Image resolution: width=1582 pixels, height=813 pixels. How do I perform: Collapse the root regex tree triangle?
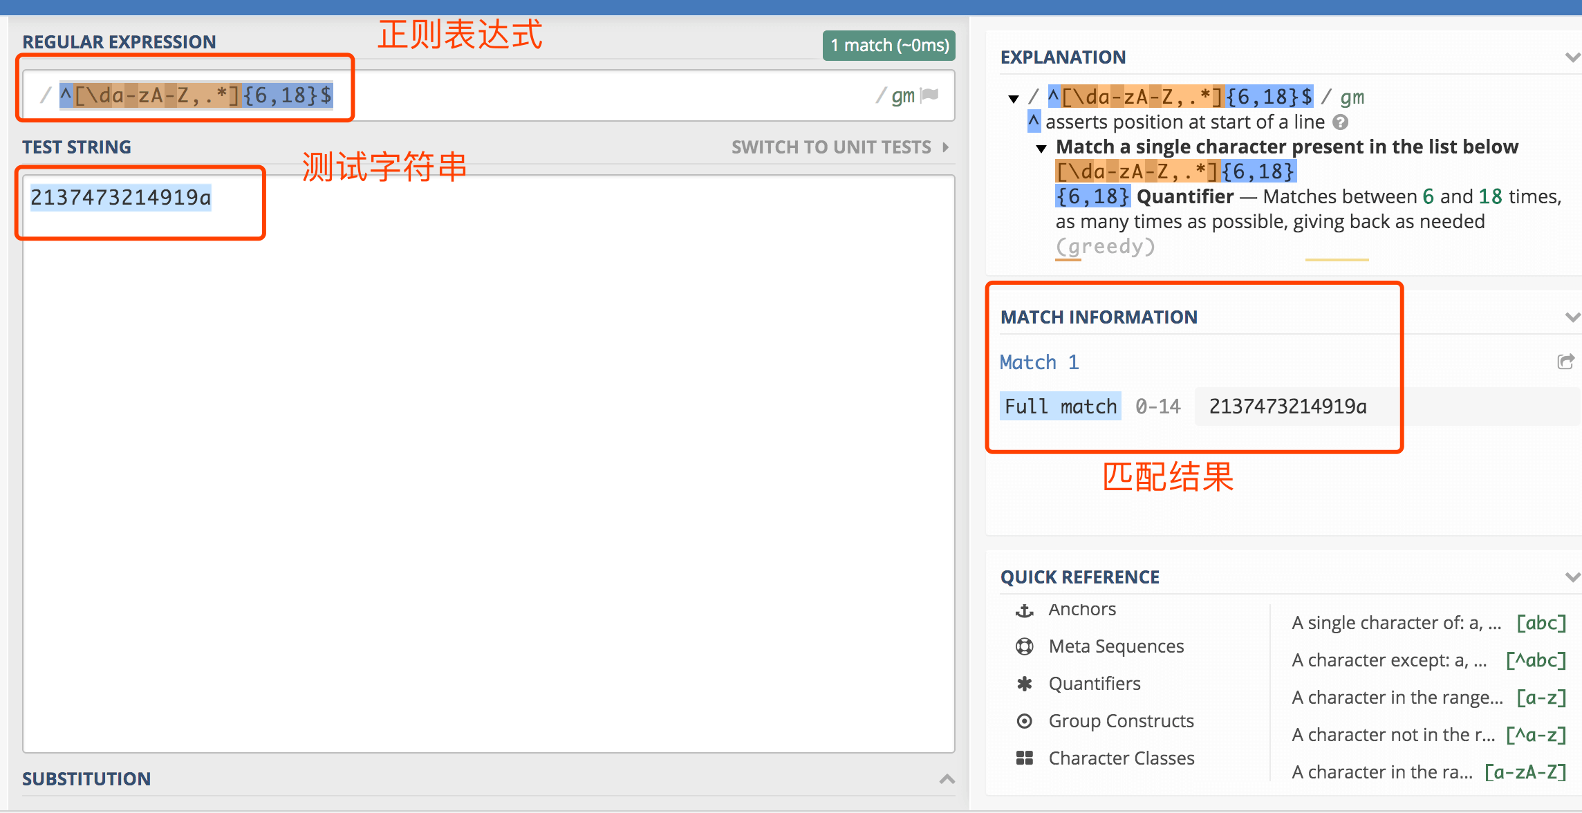click(1014, 99)
